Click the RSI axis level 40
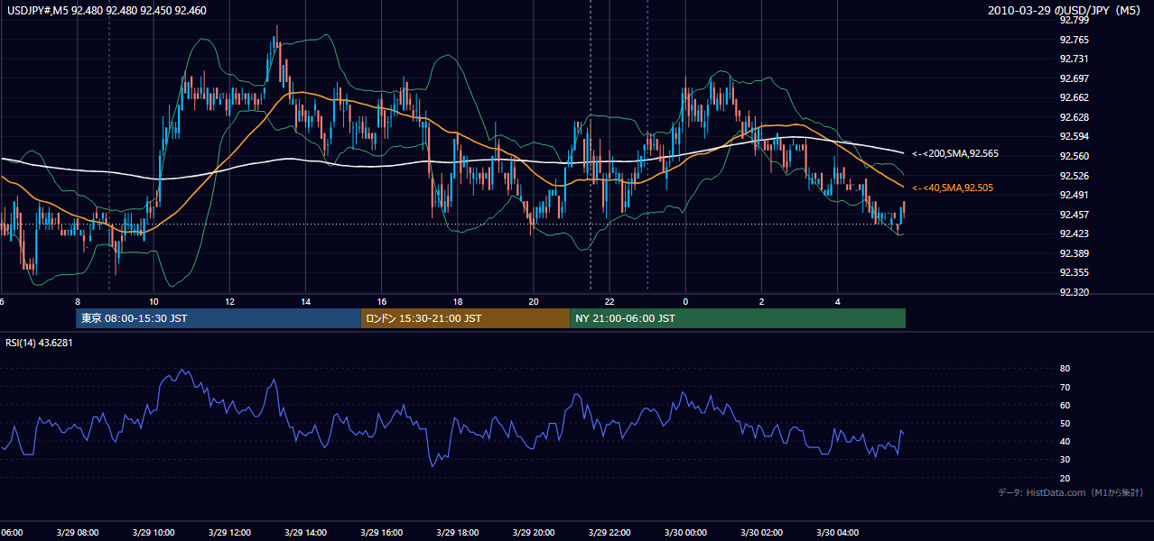Screen dimensions: 1154x541 click(x=1066, y=441)
